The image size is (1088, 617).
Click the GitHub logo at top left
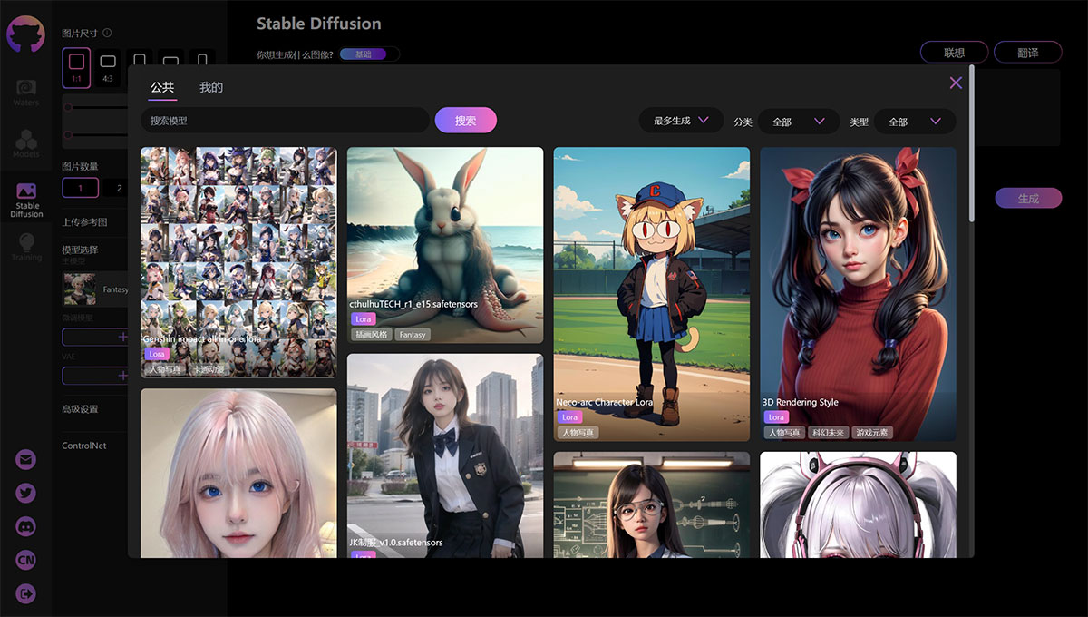coord(26,34)
